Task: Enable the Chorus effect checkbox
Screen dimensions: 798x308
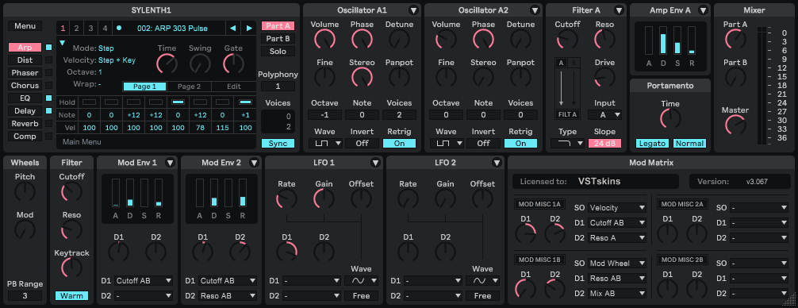Action: point(49,86)
